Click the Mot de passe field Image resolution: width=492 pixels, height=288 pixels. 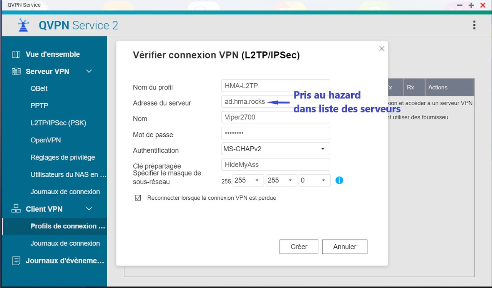click(x=276, y=133)
